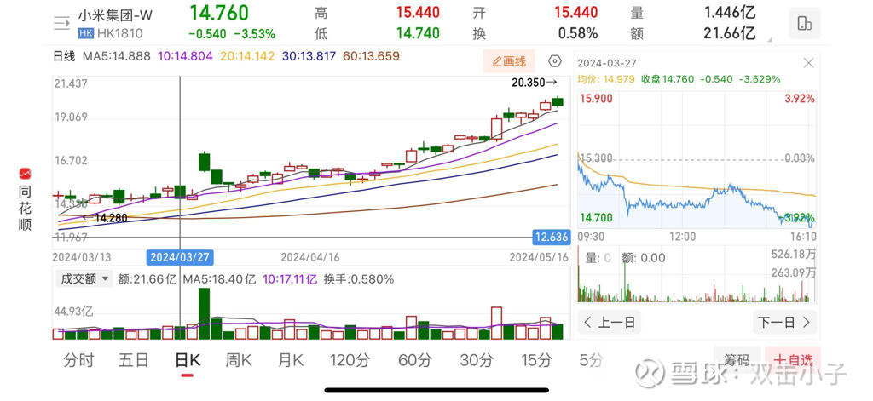Viewport: 873px width, 401px height.
Task: Click volume value 1.446亿 in header
Action: click(x=730, y=12)
